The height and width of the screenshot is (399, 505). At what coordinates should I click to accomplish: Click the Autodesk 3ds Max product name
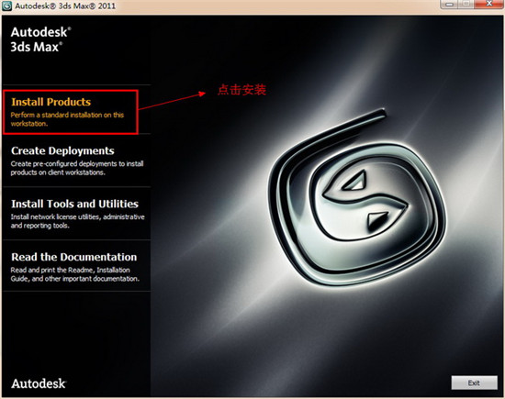(40, 39)
